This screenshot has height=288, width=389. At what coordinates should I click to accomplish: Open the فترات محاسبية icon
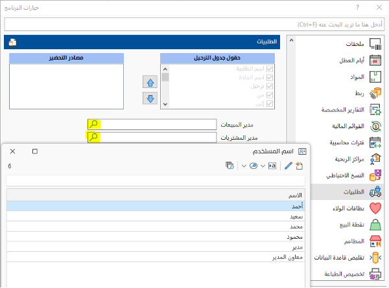tap(375, 142)
